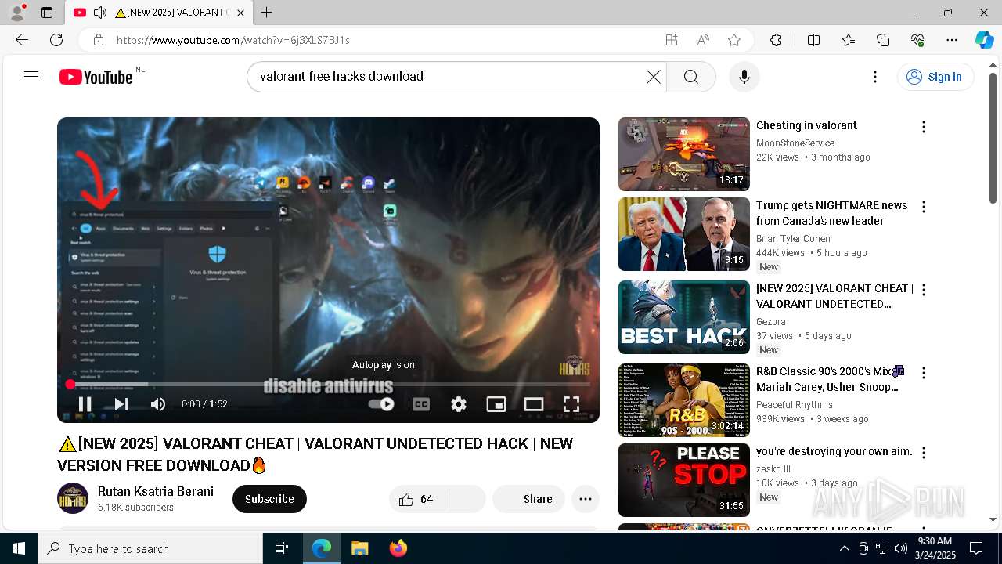Open options menu for 'Cheating in valorant'

[x=924, y=127]
